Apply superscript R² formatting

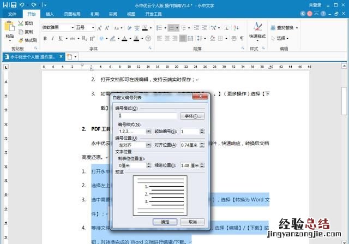click(x=92, y=38)
